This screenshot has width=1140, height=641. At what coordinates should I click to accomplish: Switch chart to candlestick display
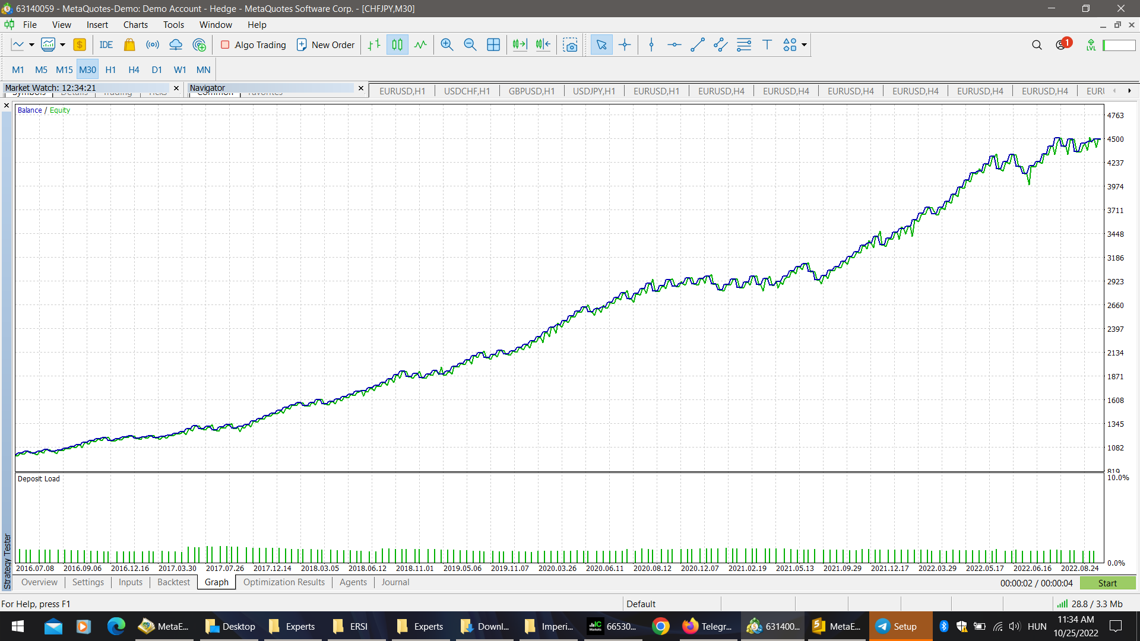[397, 45]
